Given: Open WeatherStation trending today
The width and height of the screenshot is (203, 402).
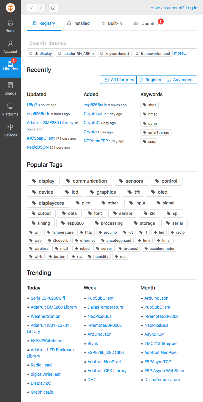Looking at the screenshot, I should click(x=46, y=316).
